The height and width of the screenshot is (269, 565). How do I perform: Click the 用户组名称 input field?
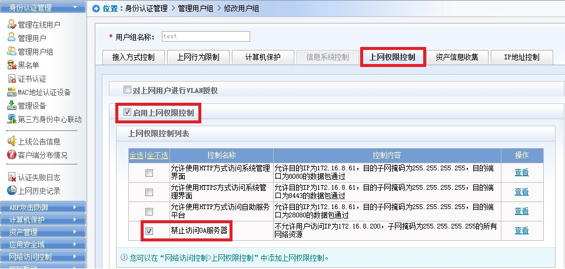click(x=206, y=36)
